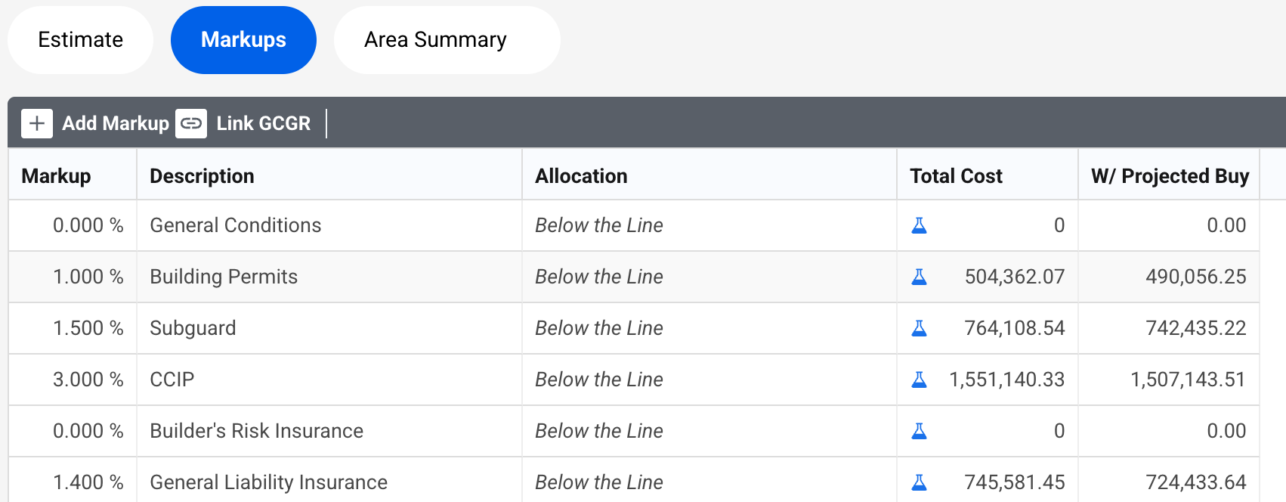Click the flask icon in CCIP row
The width and height of the screenshot is (1286, 502).
click(919, 380)
